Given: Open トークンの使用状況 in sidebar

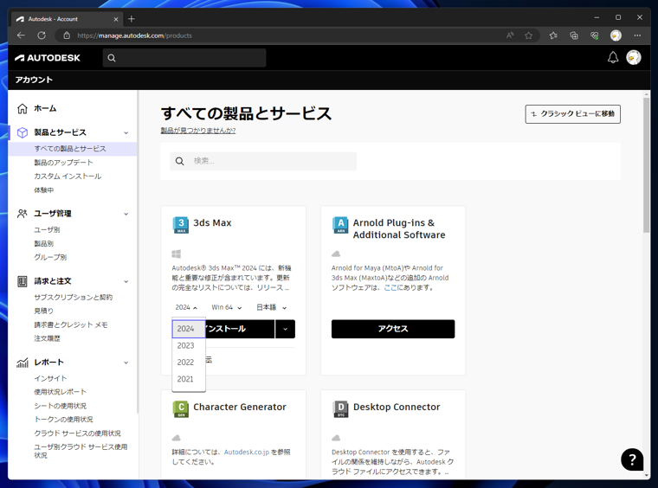Looking at the screenshot, I should 63,420.
